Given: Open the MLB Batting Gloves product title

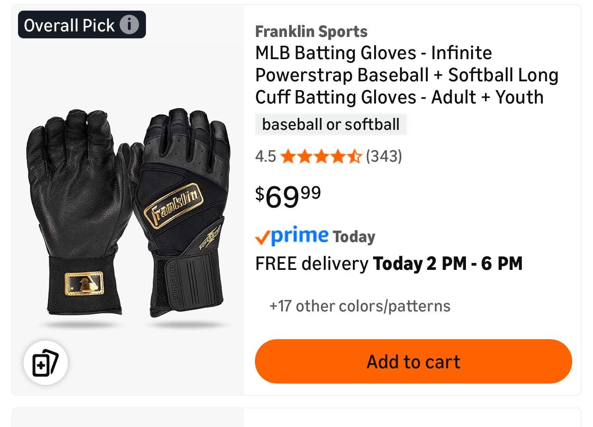Looking at the screenshot, I should click(x=406, y=75).
